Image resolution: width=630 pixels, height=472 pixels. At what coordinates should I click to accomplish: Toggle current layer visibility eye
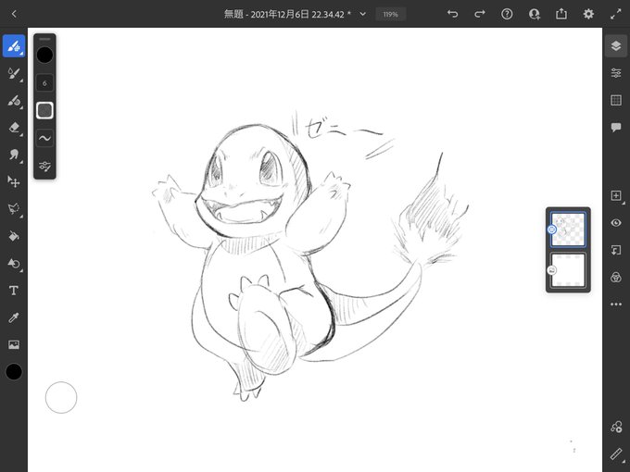(616, 223)
